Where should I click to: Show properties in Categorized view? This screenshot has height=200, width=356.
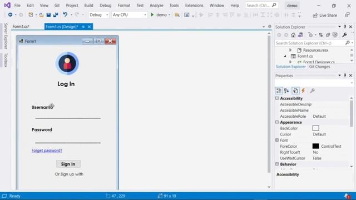pos(279,91)
